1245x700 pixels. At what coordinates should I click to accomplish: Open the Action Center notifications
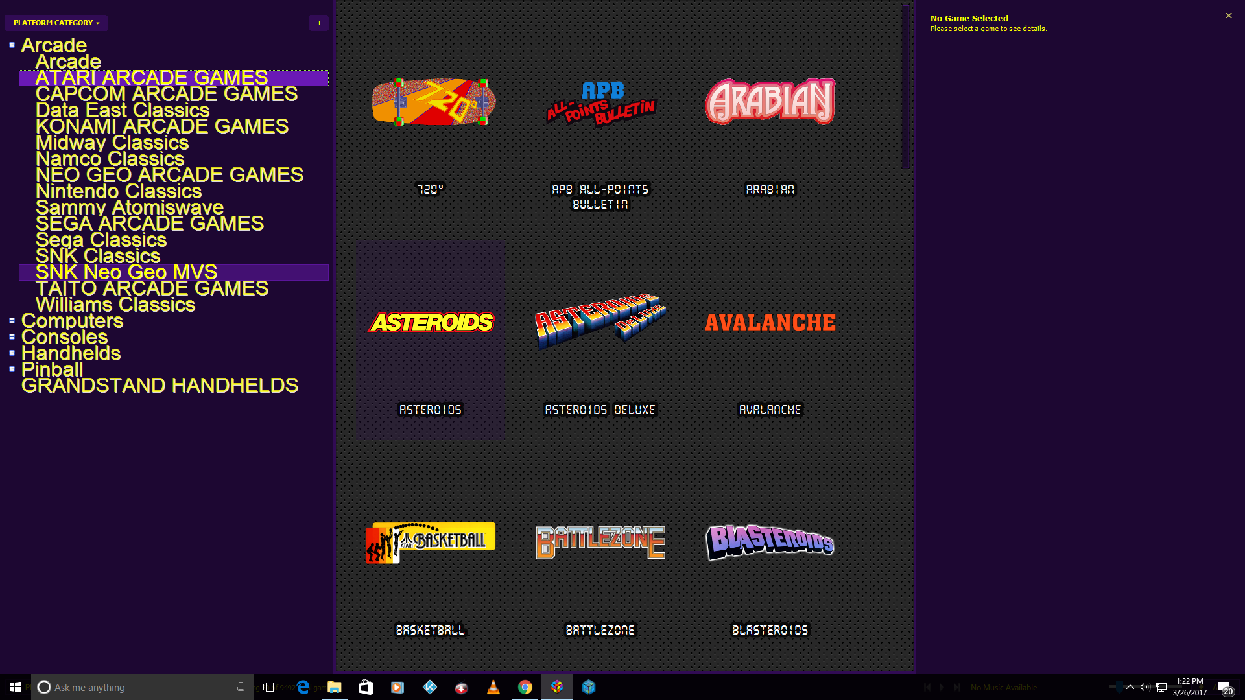pos(1225,687)
